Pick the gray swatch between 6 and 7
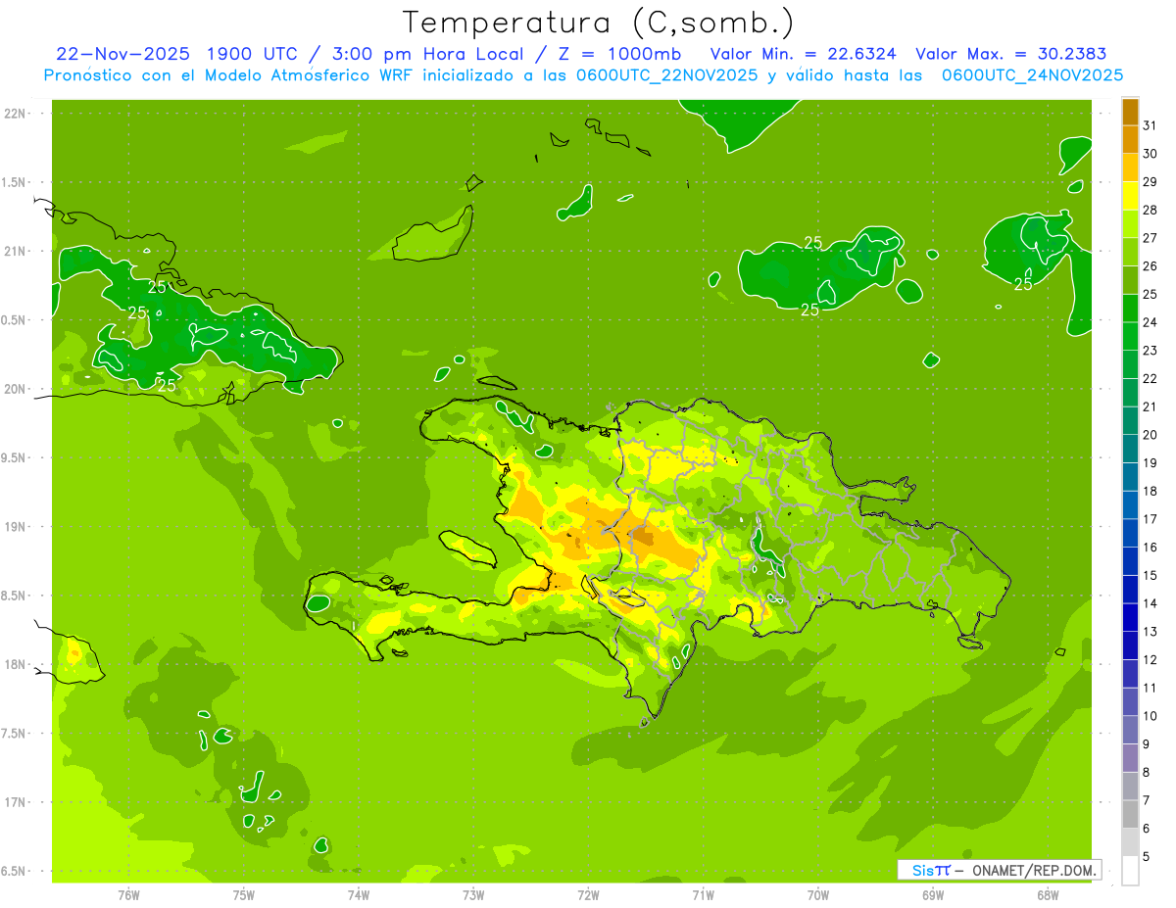This screenshot has width=1176, height=908. [1130, 815]
